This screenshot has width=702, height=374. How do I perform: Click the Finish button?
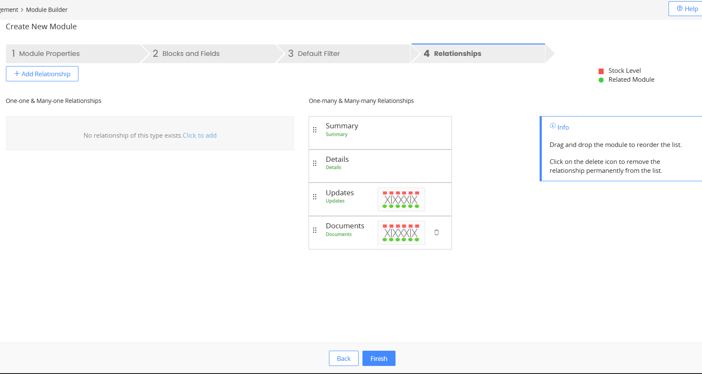click(379, 358)
